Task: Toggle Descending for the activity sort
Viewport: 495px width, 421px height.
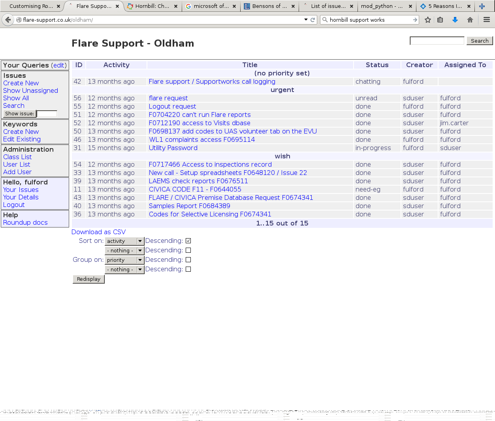Action: [188, 241]
